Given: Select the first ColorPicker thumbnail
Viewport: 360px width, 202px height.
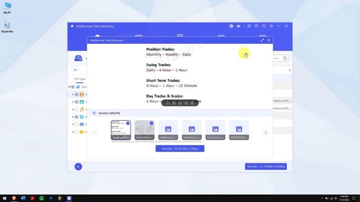Looking at the screenshot, I should tap(192, 130).
